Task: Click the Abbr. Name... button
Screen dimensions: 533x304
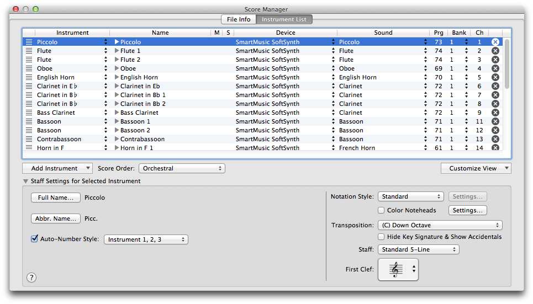Action: point(55,218)
